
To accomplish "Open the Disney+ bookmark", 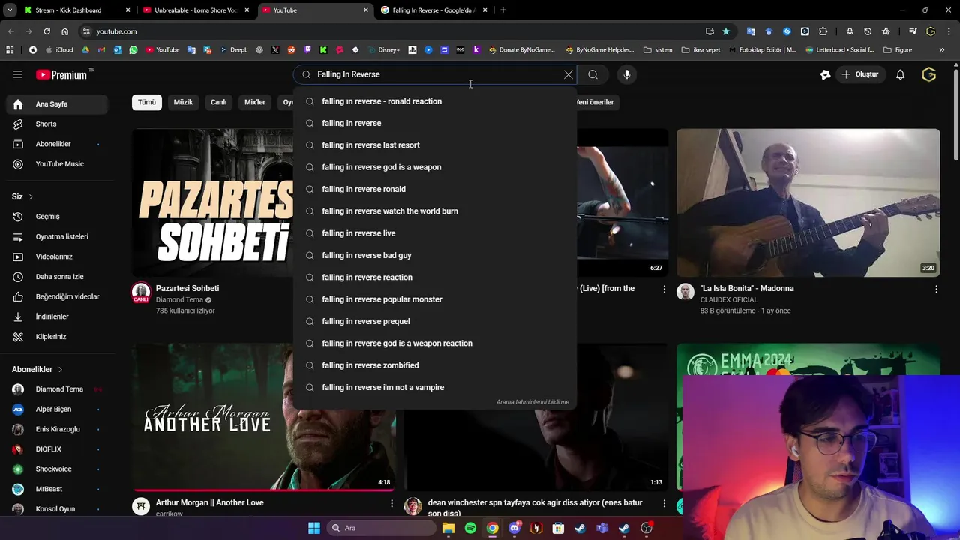I will (383, 50).
